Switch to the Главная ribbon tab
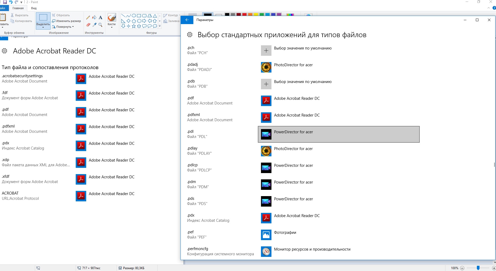Image resolution: width=496 pixels, height=271 pixels. click(18, 8)
